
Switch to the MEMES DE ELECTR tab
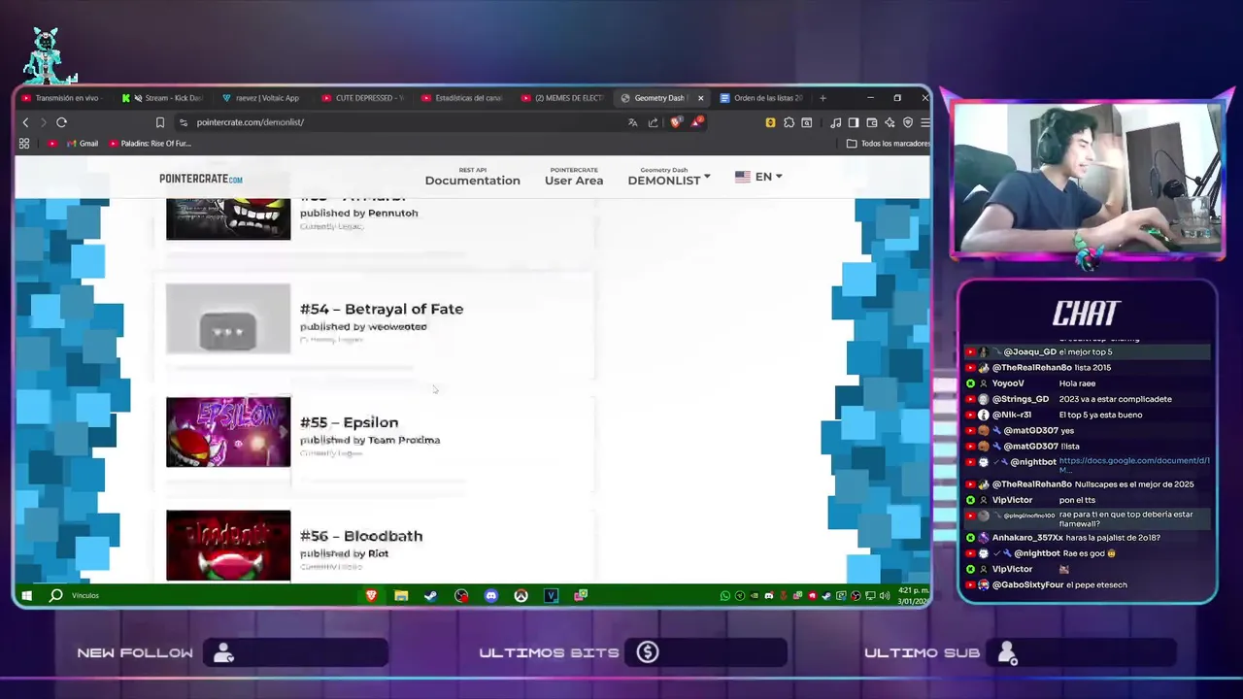[x=563, y=98]
